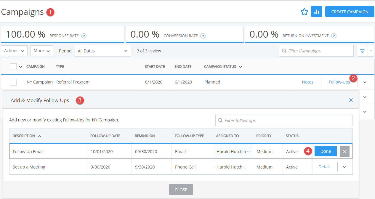Image resolution: width=375 pixels, height=199 pixels.
Task: Edit the Follow Up Email description cell
Action: [x=49, y=151]
